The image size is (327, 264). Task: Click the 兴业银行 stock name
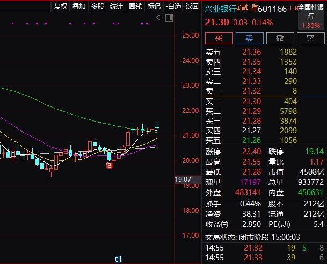point(220,9)
